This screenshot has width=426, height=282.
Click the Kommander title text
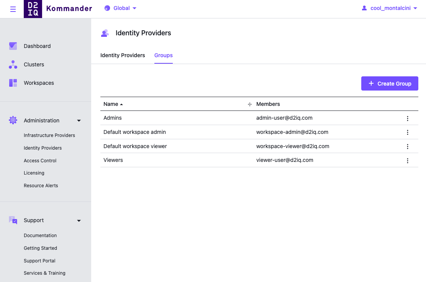(x=69, y=8)
